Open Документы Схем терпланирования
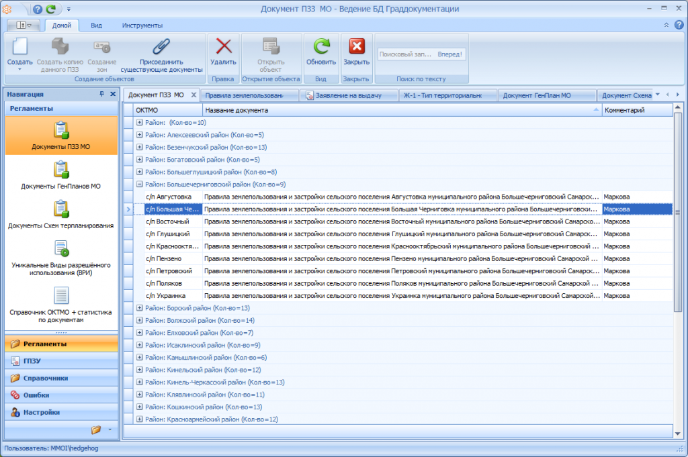Image resolution: width=688 pixels, height=457 pixels. (61, 215)
